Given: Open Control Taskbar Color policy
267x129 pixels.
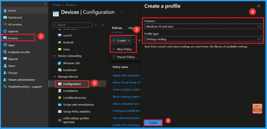Looking at the screenshot, I should pyautogui.click(x=126, y=89).
